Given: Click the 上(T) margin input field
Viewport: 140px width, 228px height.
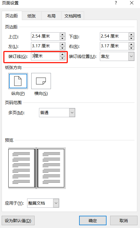Looking at the screenshot, I should pyautogui.click(x=45, y=36).
